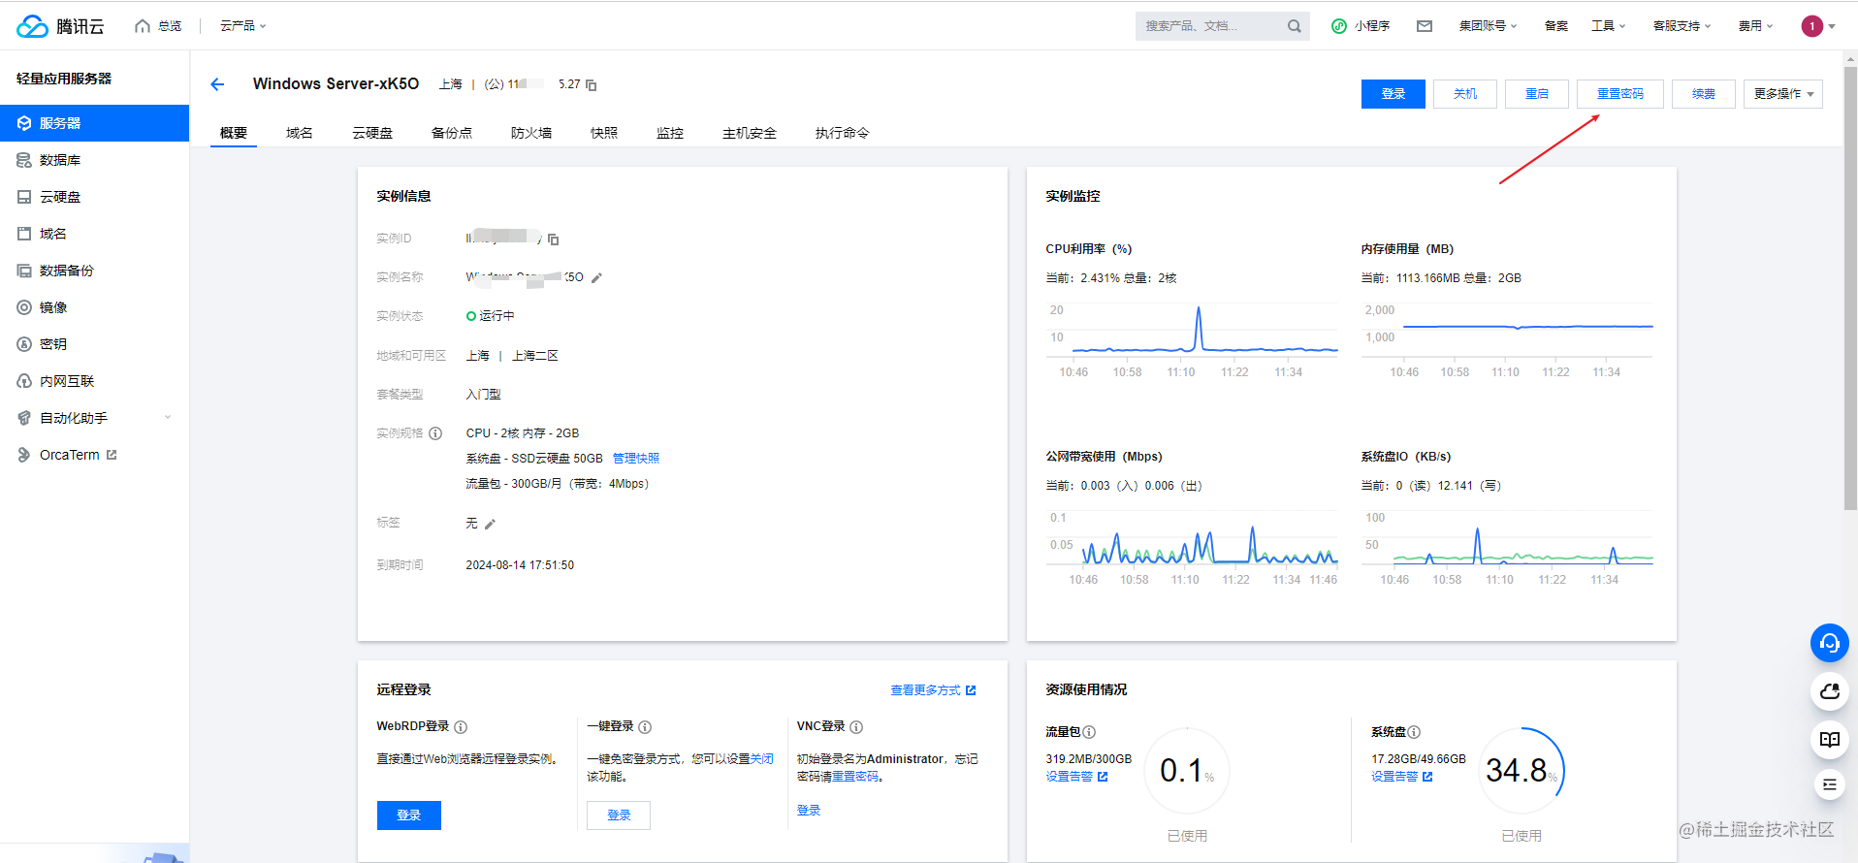Open 备案 in the top bar
1858x863 pixels.
tap(1555, 26)
